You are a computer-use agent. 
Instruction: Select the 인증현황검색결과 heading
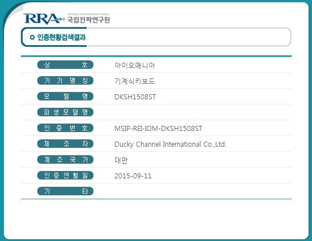pos(62,37)
